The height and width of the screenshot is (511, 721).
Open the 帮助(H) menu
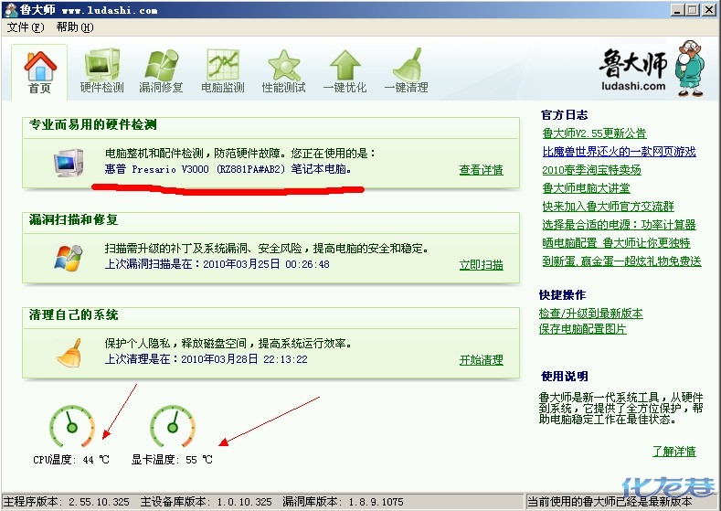click(75, 27)
